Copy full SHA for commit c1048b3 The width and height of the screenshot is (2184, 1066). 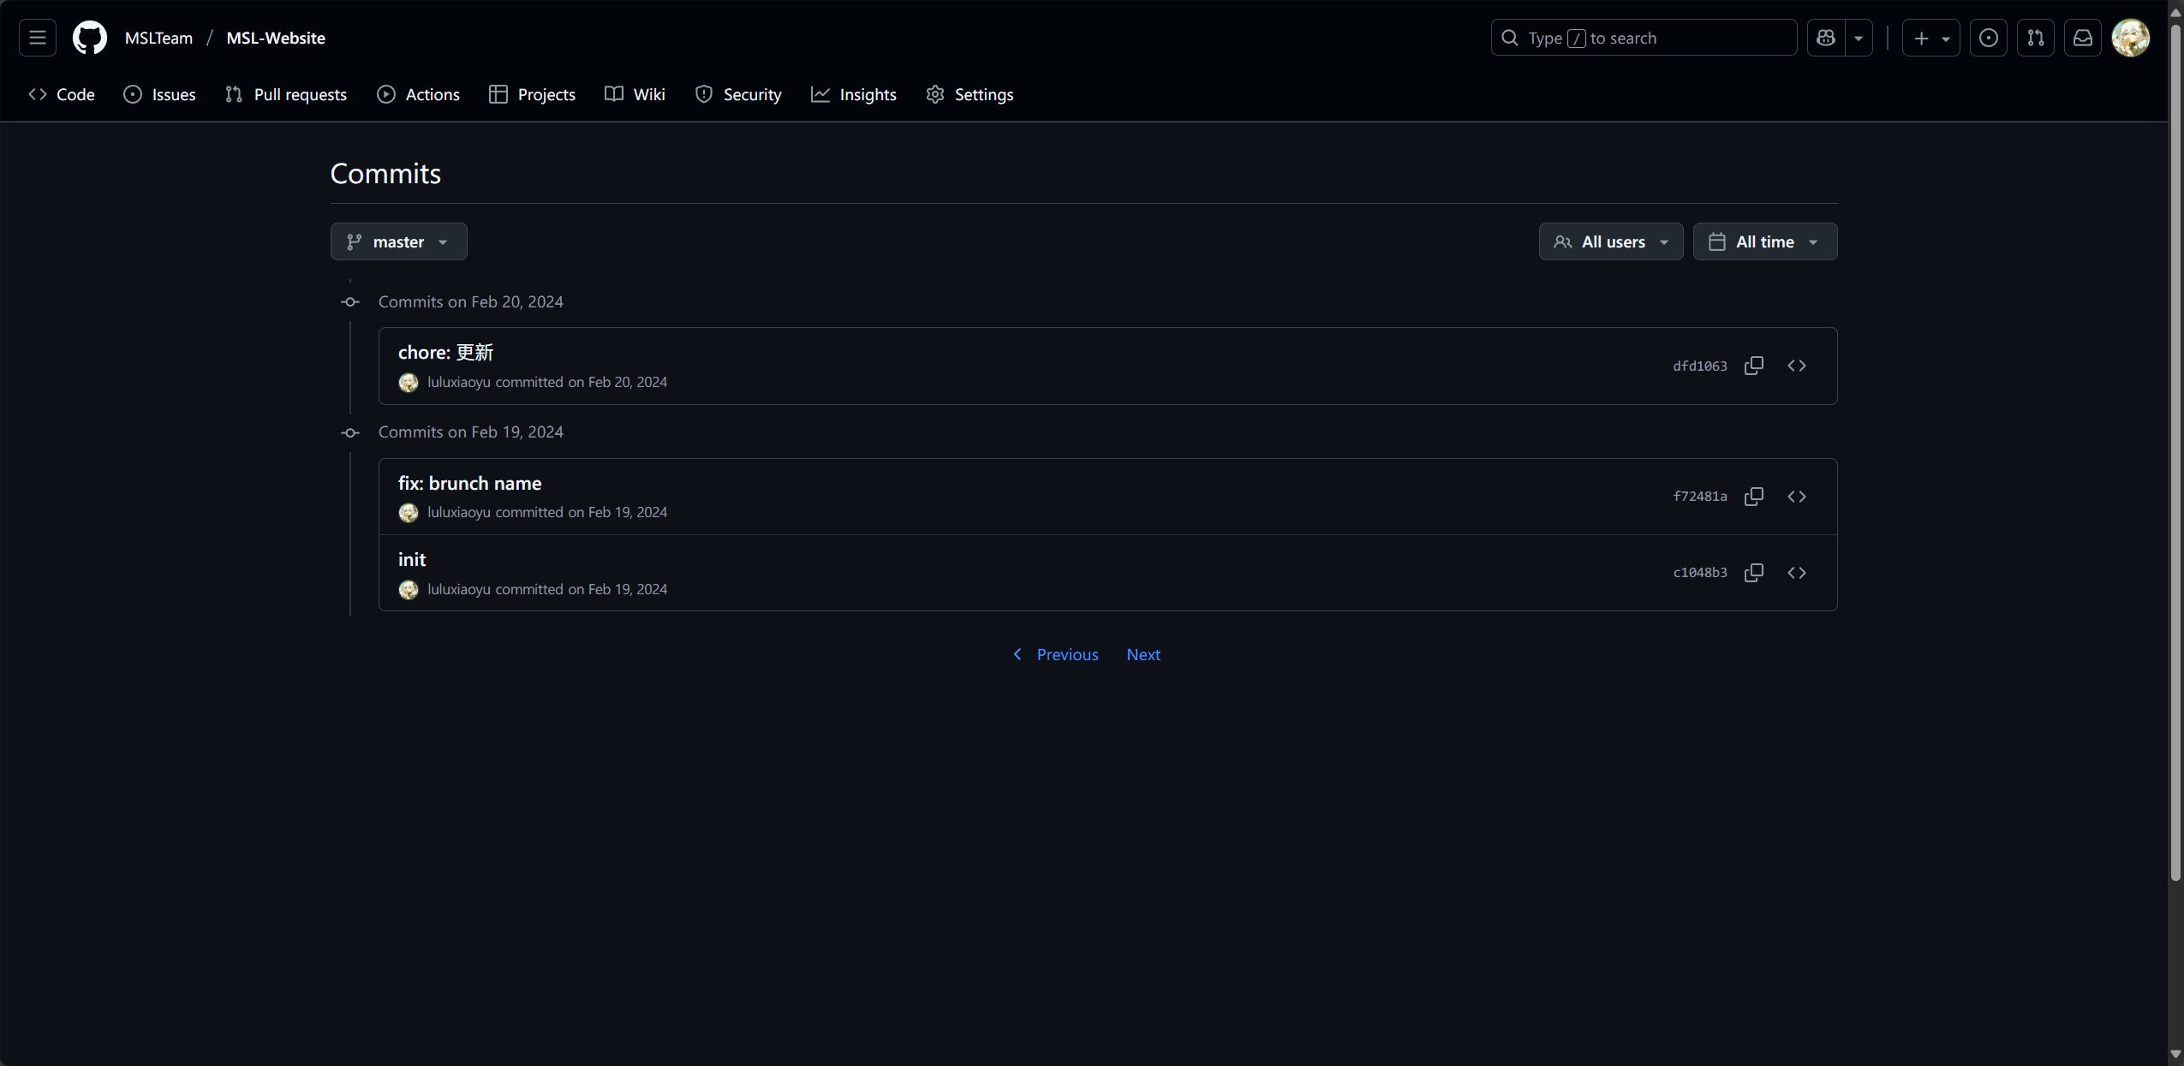[1753, 573]
